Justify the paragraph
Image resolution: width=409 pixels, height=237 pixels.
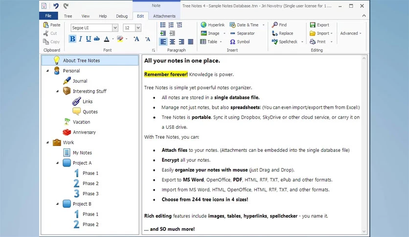(191, 42)
